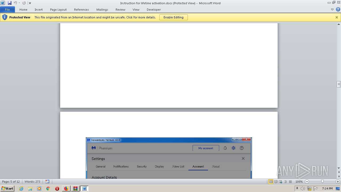341x192 pixels.
Task: Click 'Page: 5 of 12' in status bar
Action: click(11, 182)
